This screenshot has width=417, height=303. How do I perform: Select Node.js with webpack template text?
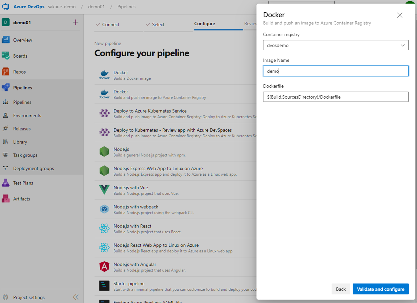[x=136, y=207]
